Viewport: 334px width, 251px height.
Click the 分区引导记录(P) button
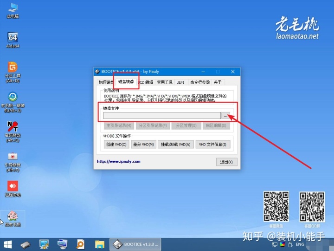point(153,125)
